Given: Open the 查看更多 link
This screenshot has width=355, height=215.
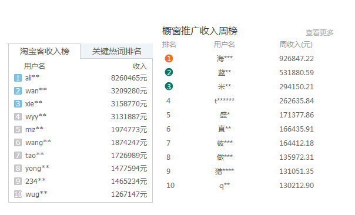Looking at the screenshot, I should click(x=320, y=32).
